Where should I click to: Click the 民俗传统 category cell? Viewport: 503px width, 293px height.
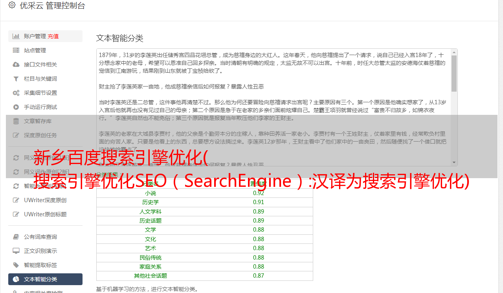pyautogui.click(x=151, y=258)
